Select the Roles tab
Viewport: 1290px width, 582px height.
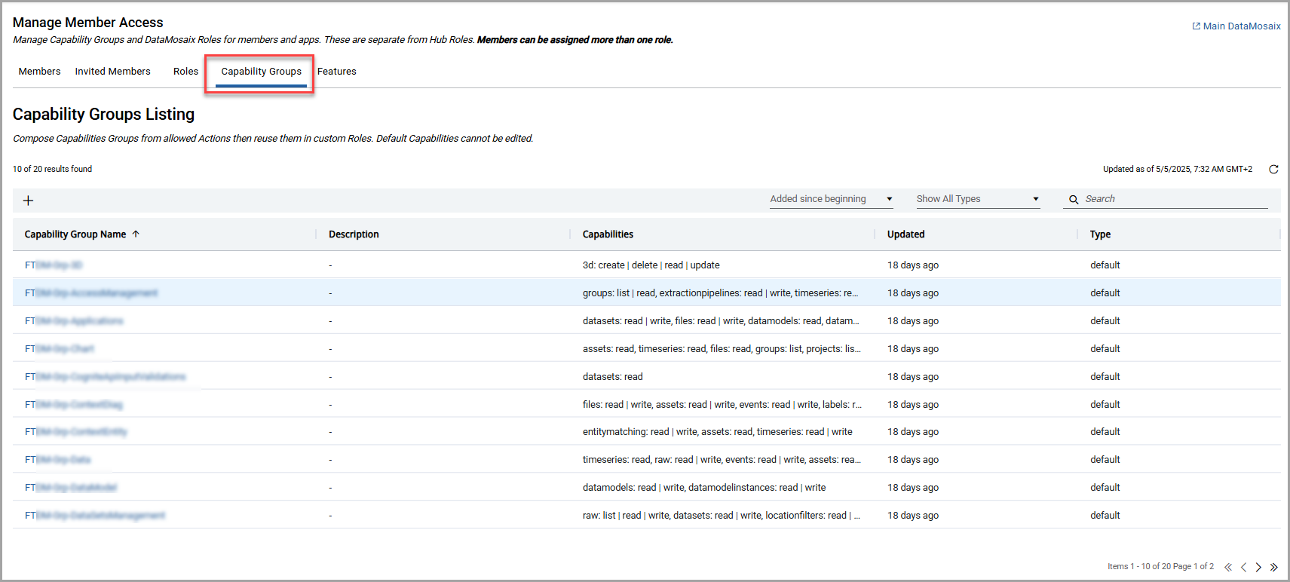185,72
